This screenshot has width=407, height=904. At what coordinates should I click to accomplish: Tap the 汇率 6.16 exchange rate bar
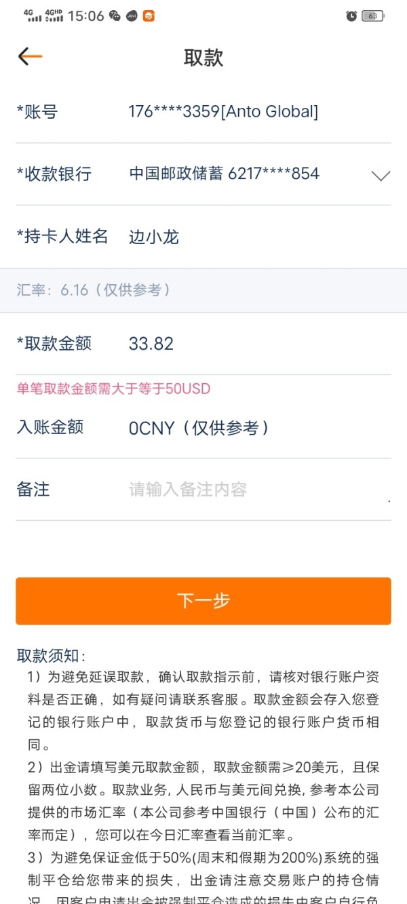(x=203, y=290)
